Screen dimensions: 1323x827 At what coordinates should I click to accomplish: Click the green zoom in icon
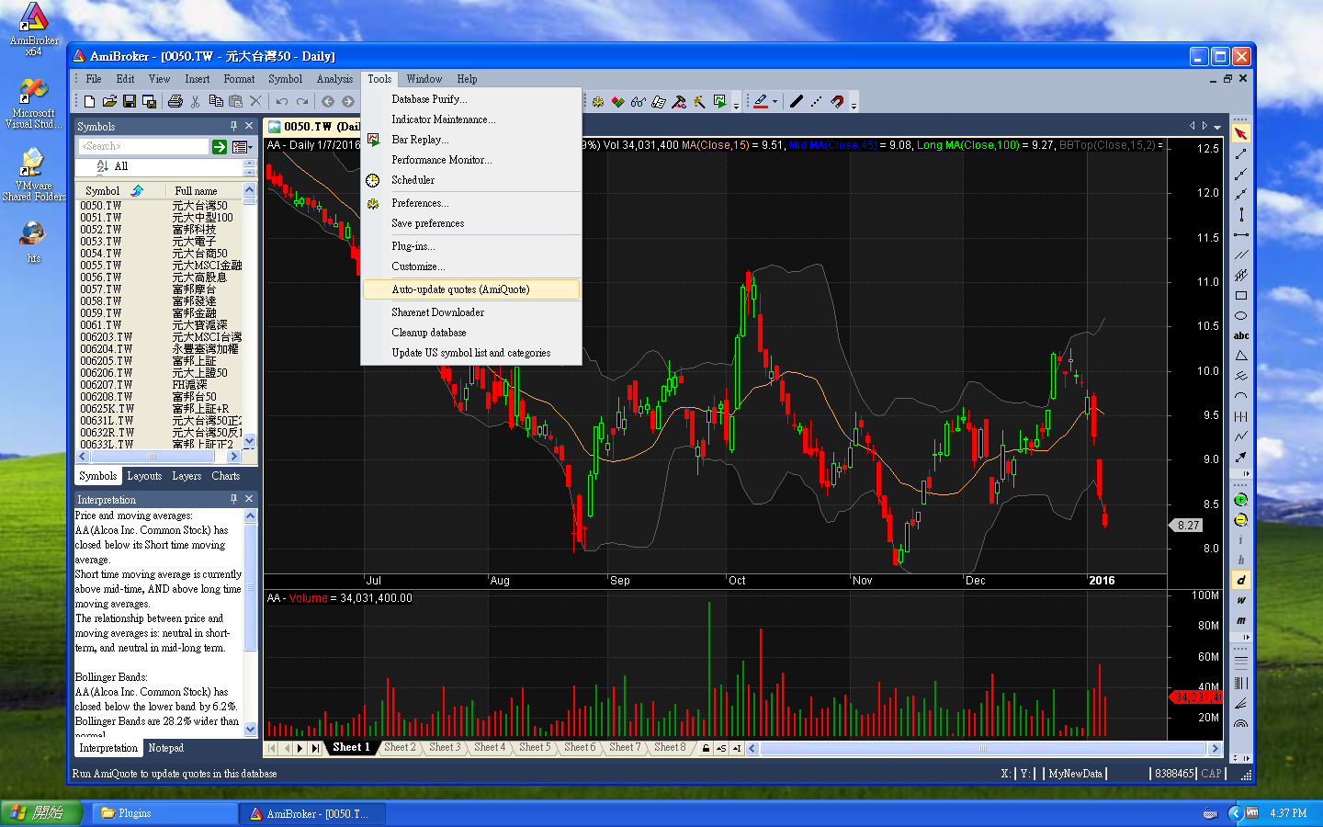tap(1240, 500)
